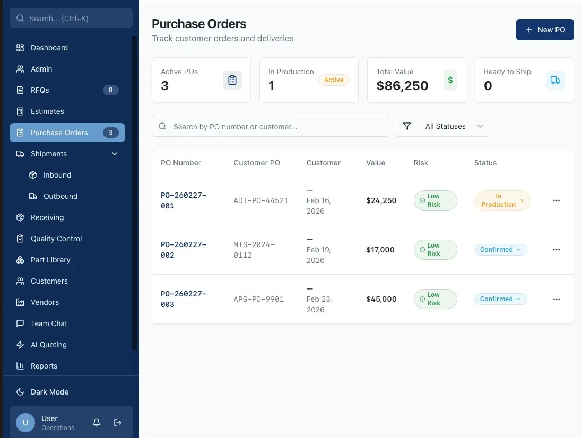This screenshot has width=582, height=438.
Task: Click the Ready to Ship truck icon
Action: point(555,80)
